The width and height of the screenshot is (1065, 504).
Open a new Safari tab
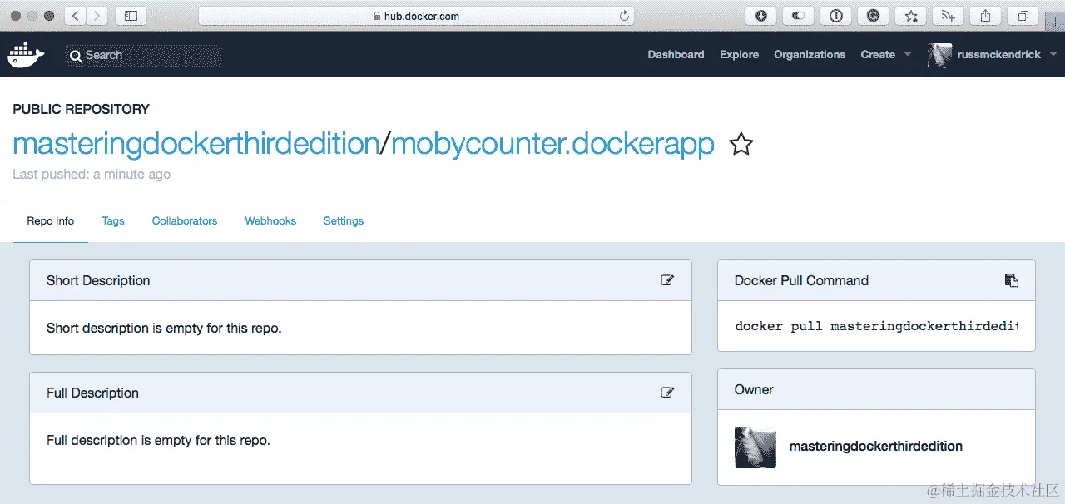tap(1056, 22)
